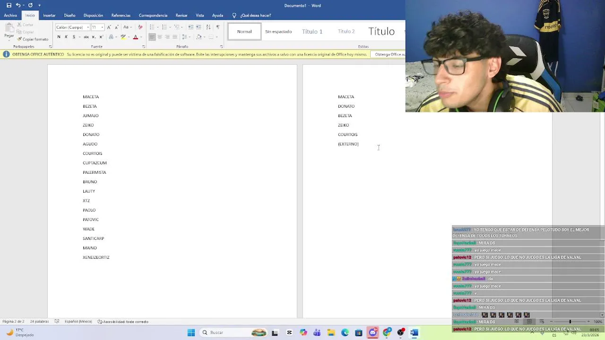Click the Obtenga Office auténtico button
This screenshot has height=340, width=605.
[389, 54]
